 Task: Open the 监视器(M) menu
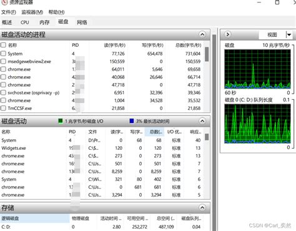32,12
